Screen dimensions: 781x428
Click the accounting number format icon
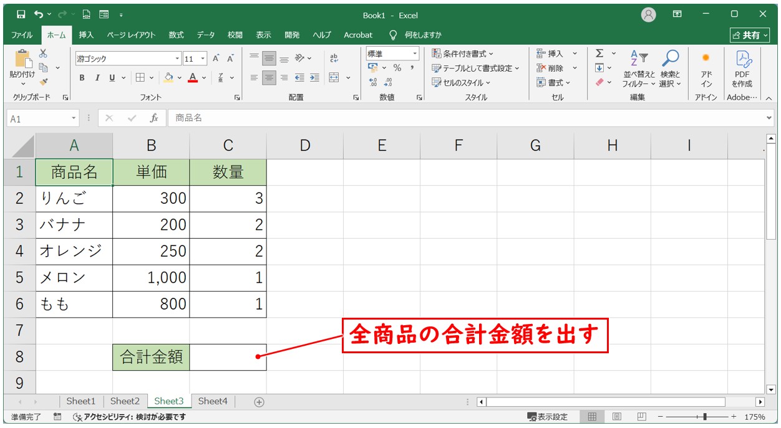point(373,68)
